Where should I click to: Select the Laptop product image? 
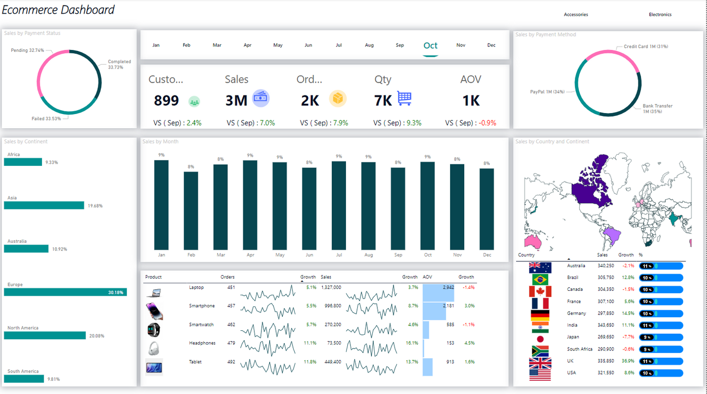(x=154, y=293)
